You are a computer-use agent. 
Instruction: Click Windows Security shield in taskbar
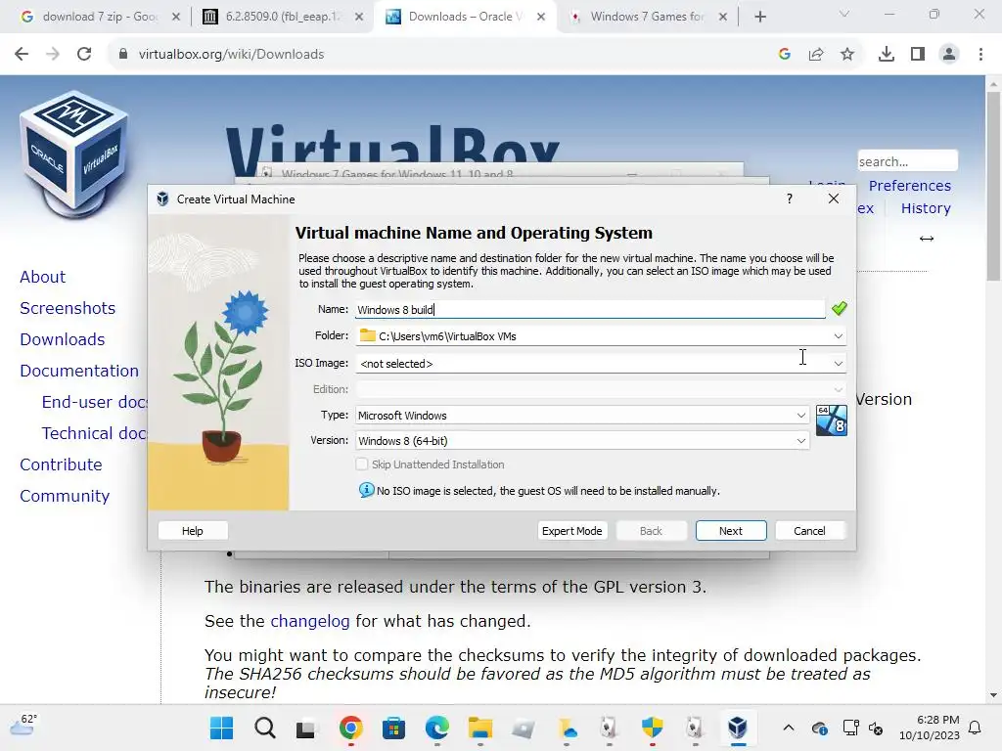[x=652, y=728]
